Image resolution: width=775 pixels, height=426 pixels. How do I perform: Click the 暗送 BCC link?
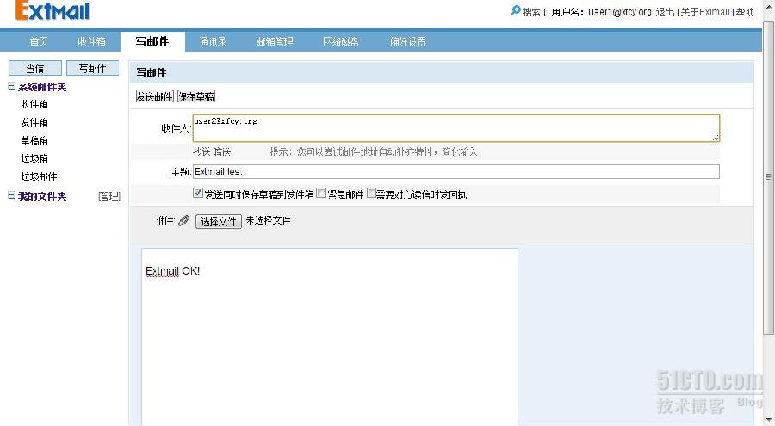pyautogui.click(x=222, y=151)
